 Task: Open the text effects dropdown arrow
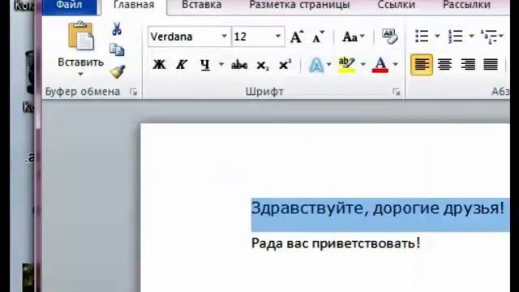[328, 64]
